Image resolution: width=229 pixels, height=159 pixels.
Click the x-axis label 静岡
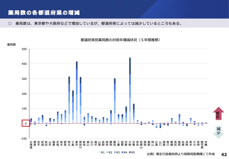(x=111, y=143)
